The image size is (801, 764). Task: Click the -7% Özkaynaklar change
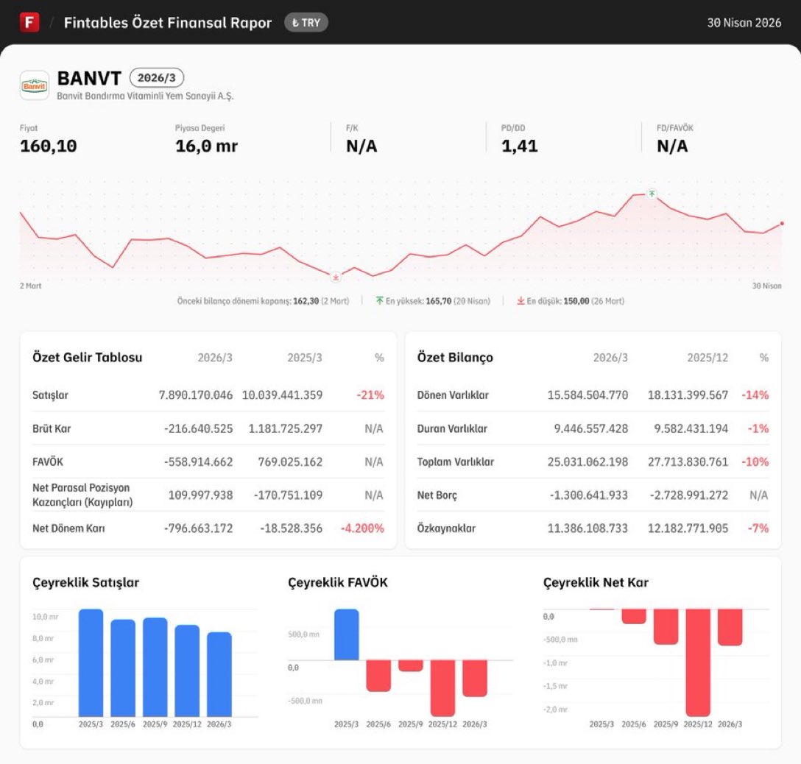coord(758,528)
